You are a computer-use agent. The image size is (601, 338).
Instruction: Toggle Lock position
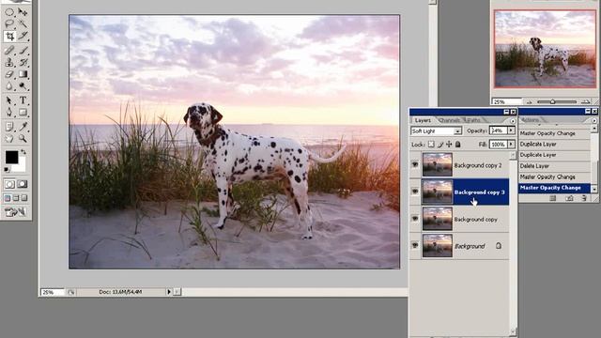[x=449, y=145]
